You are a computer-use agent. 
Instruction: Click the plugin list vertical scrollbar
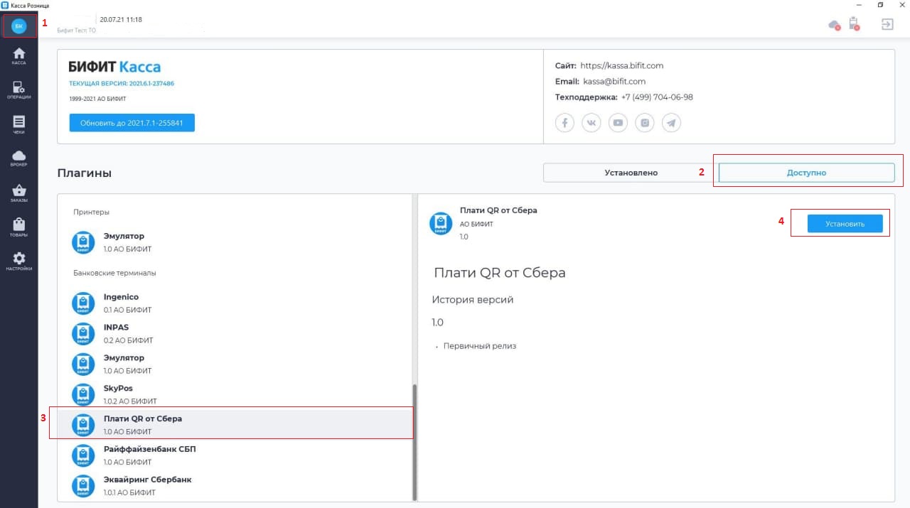tap(414, 441)
